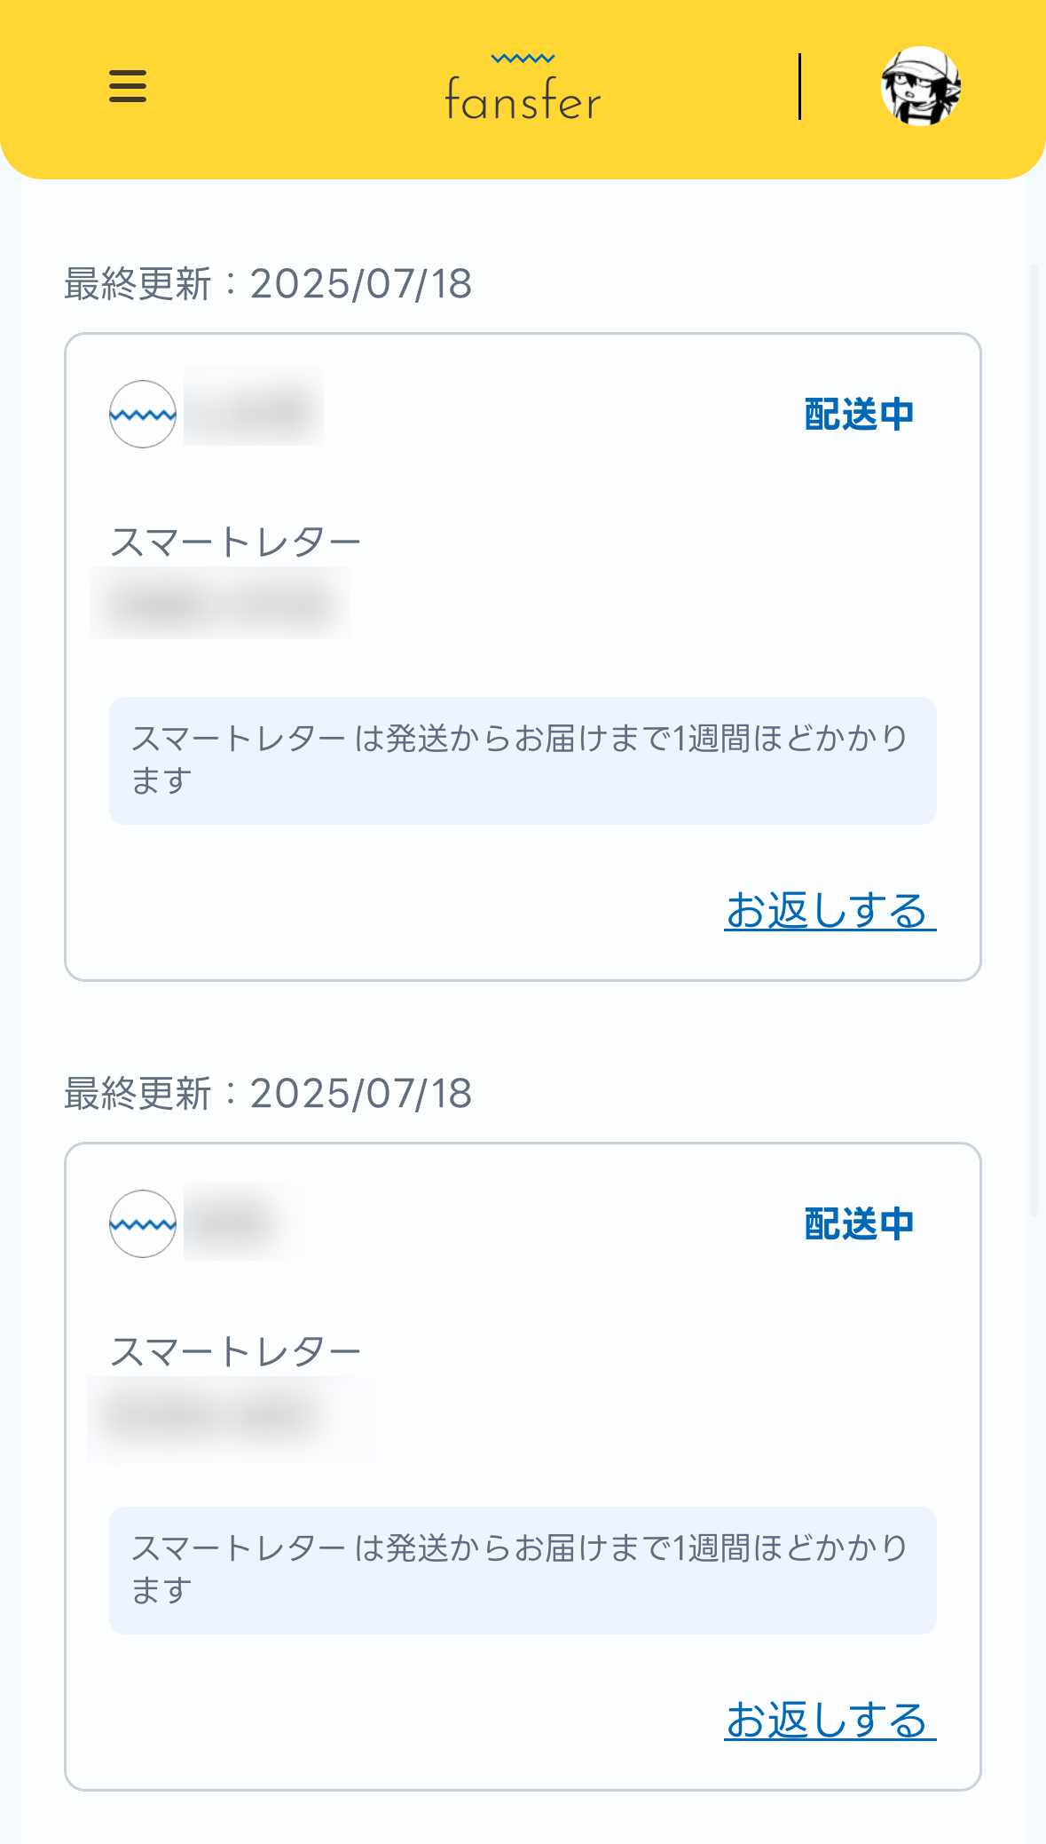Click the page's vertical scrollbar
1046x1844 pixels.
coord(1034,737)
